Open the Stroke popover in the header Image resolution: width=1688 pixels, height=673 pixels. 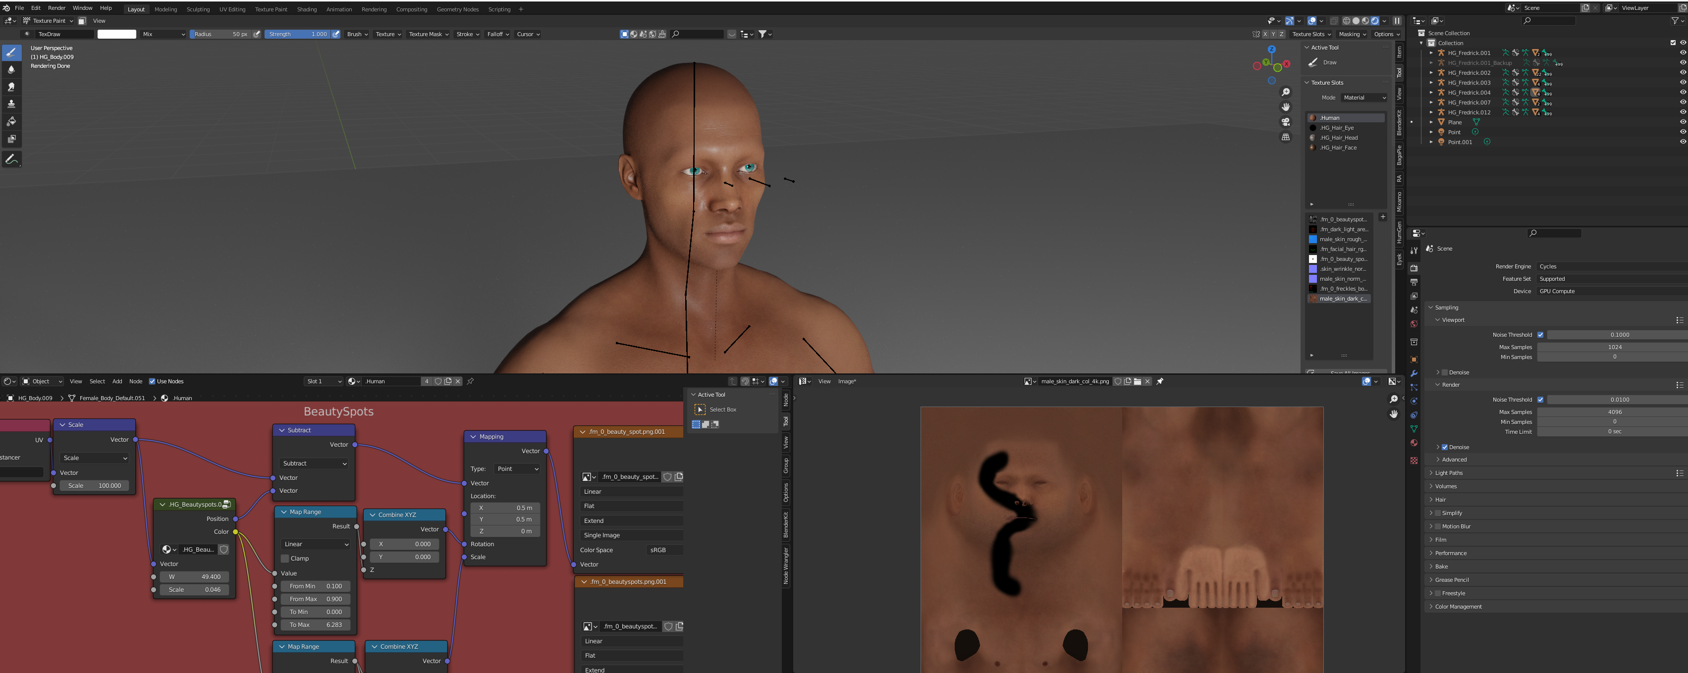[467, 34]
